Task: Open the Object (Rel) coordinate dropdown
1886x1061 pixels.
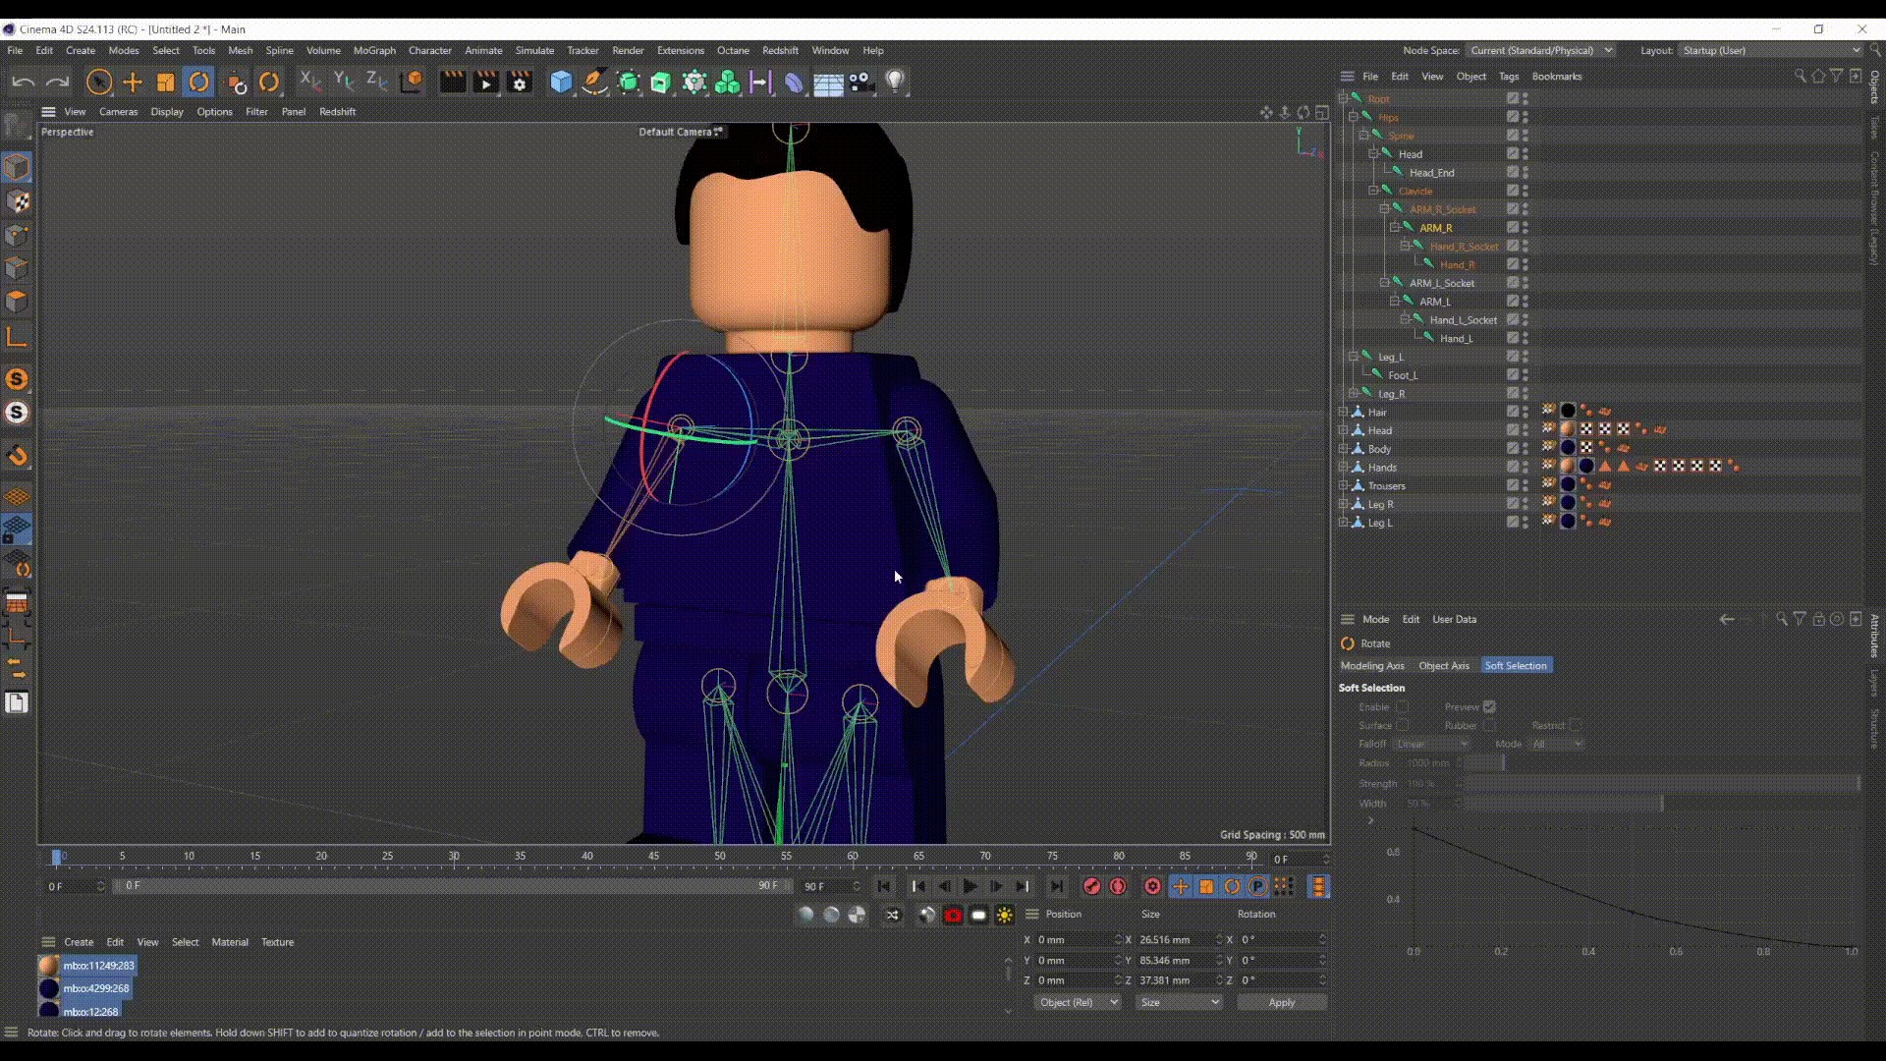Action: 1078,1002
